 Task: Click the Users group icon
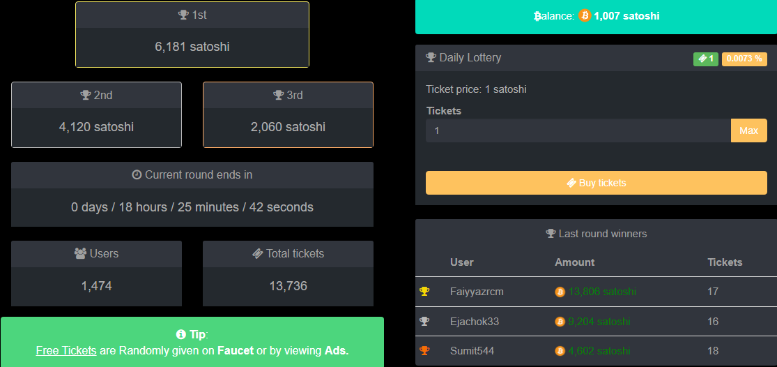tap(80, 253)
